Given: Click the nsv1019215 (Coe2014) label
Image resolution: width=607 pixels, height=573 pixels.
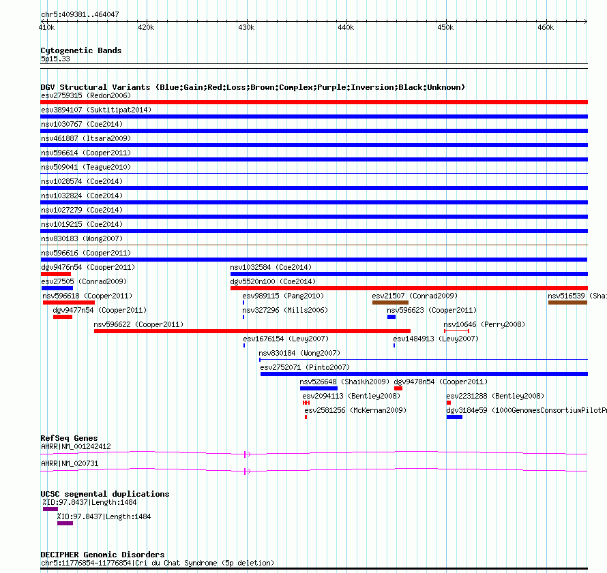Looking at the screenshot, I should pyautogui.click(x=82, y=224).
